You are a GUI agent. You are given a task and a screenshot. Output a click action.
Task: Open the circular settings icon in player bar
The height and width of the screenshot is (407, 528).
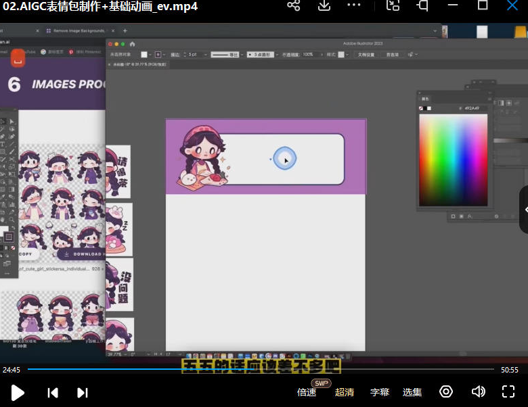[x=446, y=391]
